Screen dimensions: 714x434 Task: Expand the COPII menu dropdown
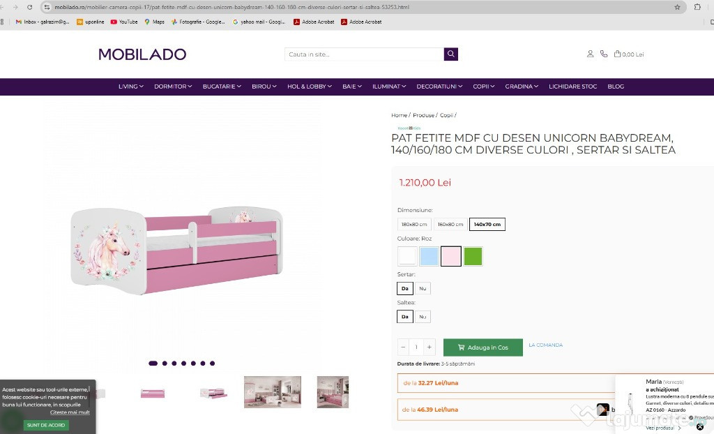point(483,86)
